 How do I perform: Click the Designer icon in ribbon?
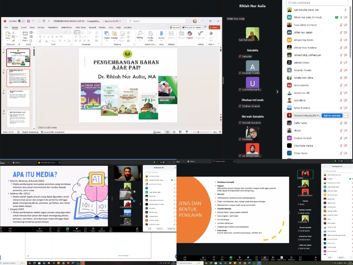pyautogui.click(x=182, y=34)
